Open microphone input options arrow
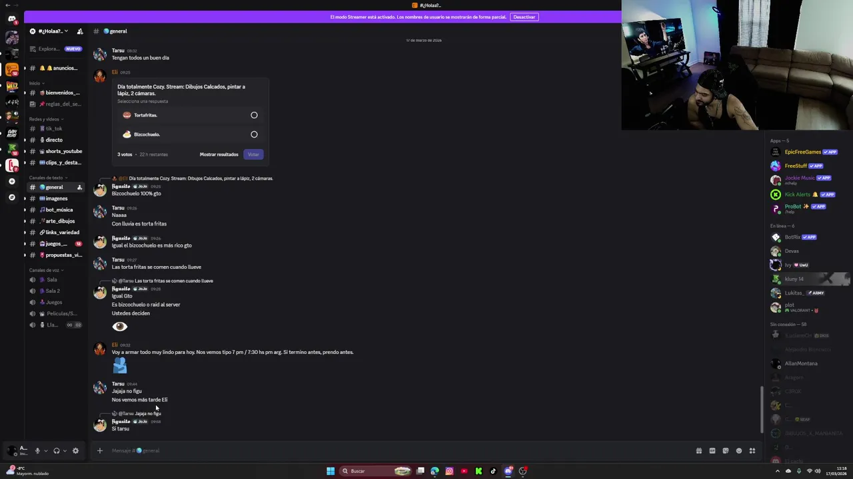 pyautogui.click(x=45, y=451)
